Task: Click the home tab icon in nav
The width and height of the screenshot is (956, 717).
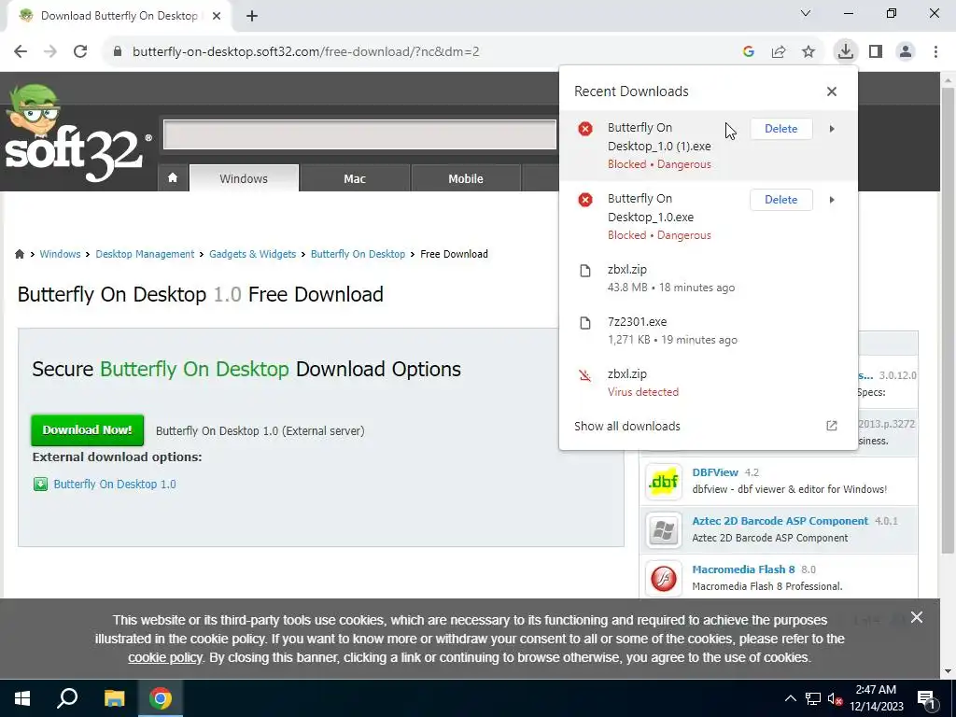Action: point(173,178)
